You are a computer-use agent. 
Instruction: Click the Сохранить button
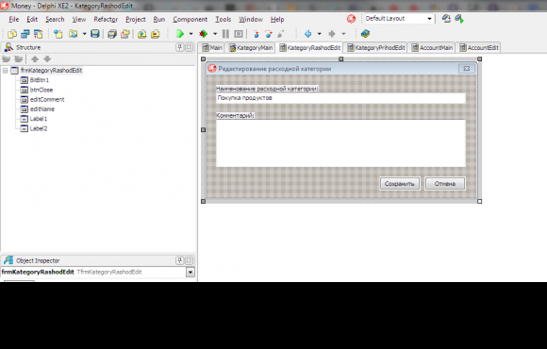(x=400, y=184)
